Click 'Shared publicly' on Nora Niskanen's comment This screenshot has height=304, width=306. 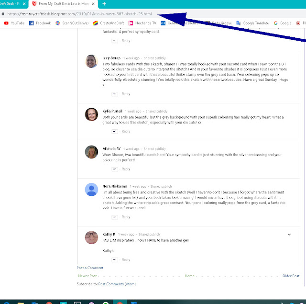[x=162, y=186]
